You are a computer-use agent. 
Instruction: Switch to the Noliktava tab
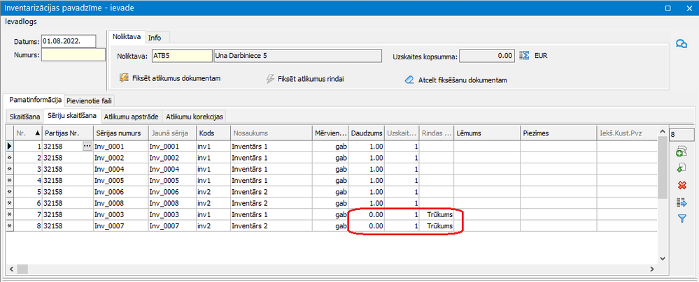pyautogui.click(x=127, y=37)
